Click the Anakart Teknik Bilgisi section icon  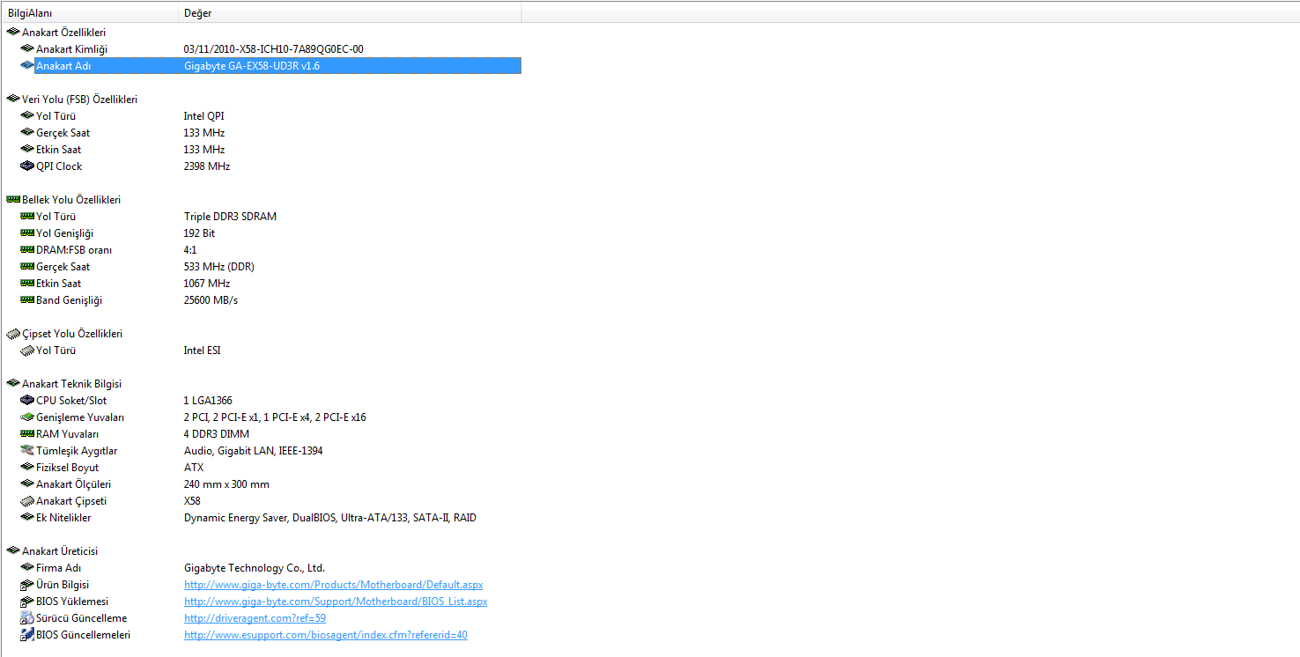click(x=12, y=384)
